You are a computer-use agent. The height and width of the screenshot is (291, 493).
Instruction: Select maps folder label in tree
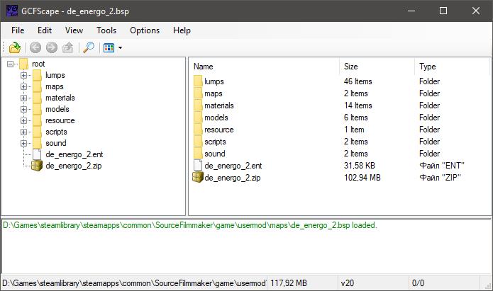pyautogui.click(x=55, y=86)
